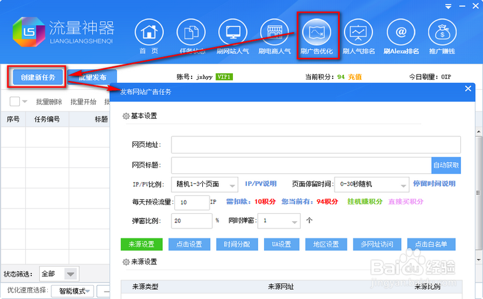The image size is (483, 299).
Task: Click 批量删除 in the toolbar
Action: click(x=49, y=102)
